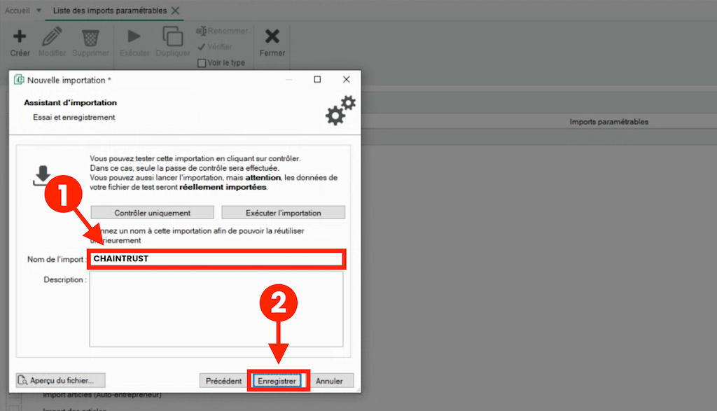Save the import with Enregistrer
The height and width of the screenshot is (411, 717).
277,381
